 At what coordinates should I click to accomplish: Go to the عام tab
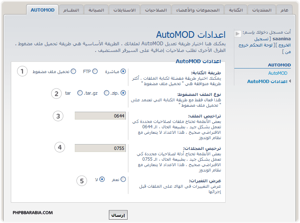(x=284, y=10)
